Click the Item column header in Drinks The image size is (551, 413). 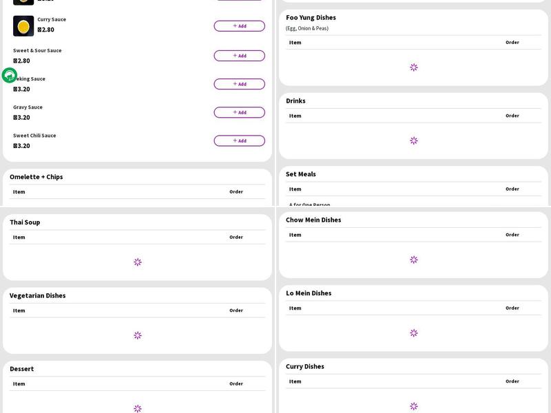click(x=295, y=116)
